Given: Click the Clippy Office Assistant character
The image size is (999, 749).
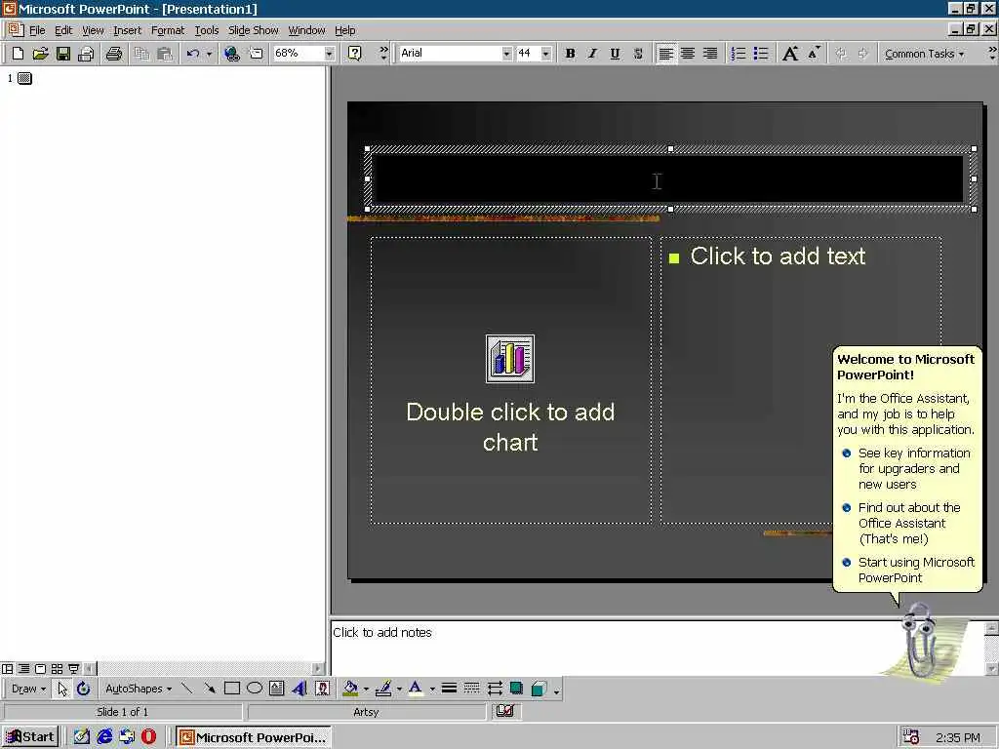Looking at the screenshot, I should pyautogui.click(x=919, y=640).
